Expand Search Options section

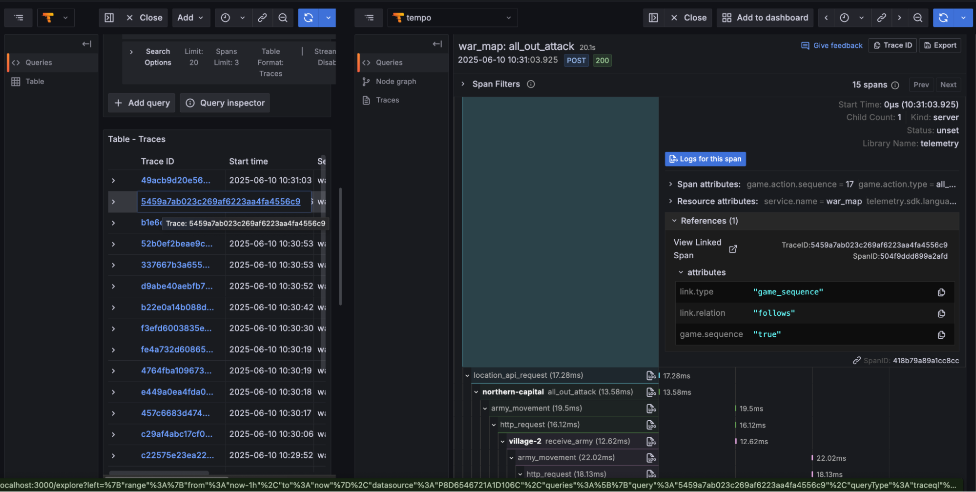(x=131, y=51)
